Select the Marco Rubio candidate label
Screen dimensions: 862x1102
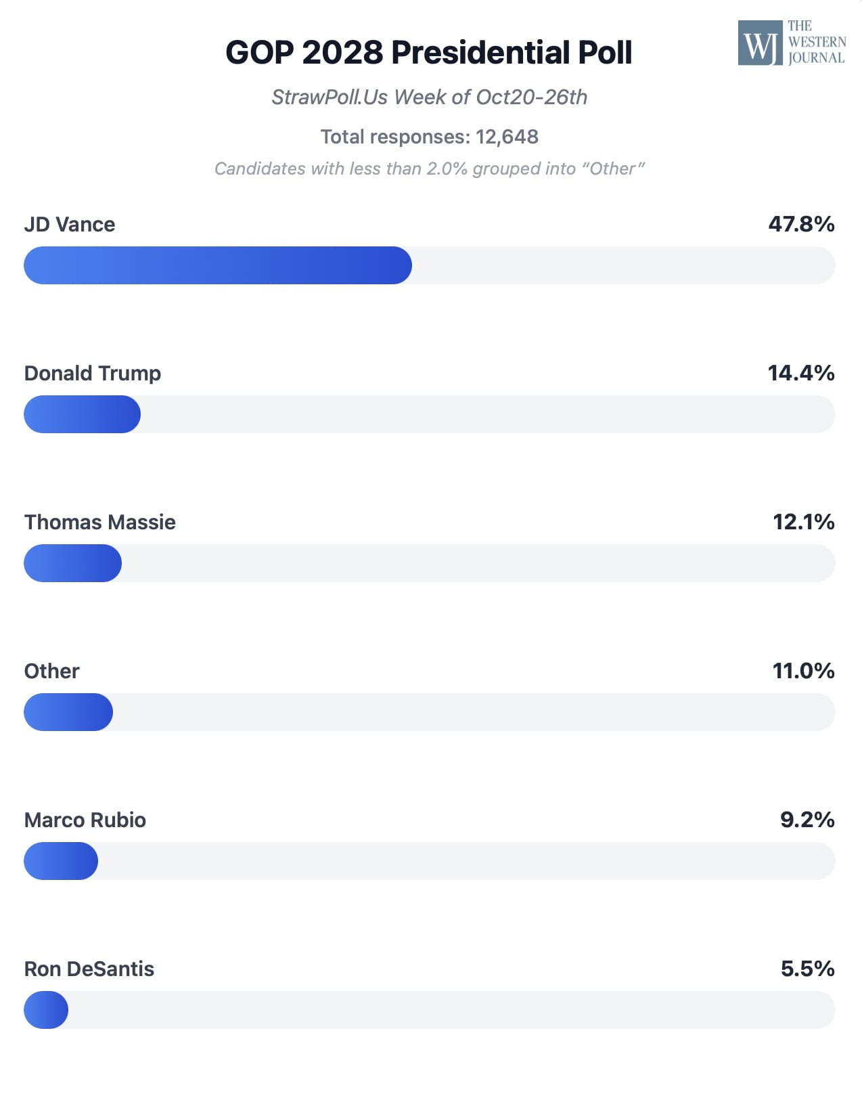pyautogui.click(x=85, y=820)
